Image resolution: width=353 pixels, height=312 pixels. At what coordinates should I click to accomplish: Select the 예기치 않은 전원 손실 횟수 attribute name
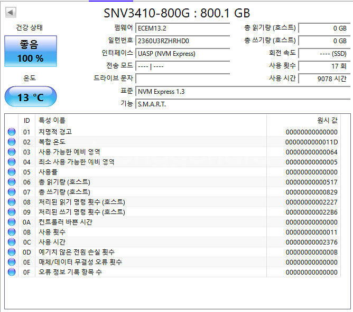(x=77, y=252)
